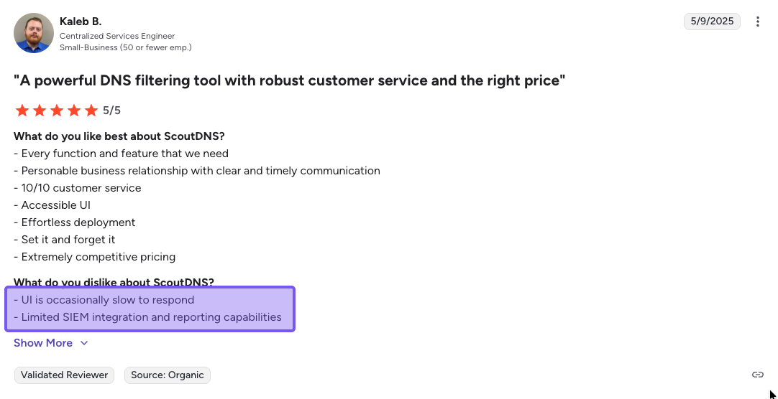Click the Source: Organic badge
This screenshot has width=778, height=399.
(168, 375)
